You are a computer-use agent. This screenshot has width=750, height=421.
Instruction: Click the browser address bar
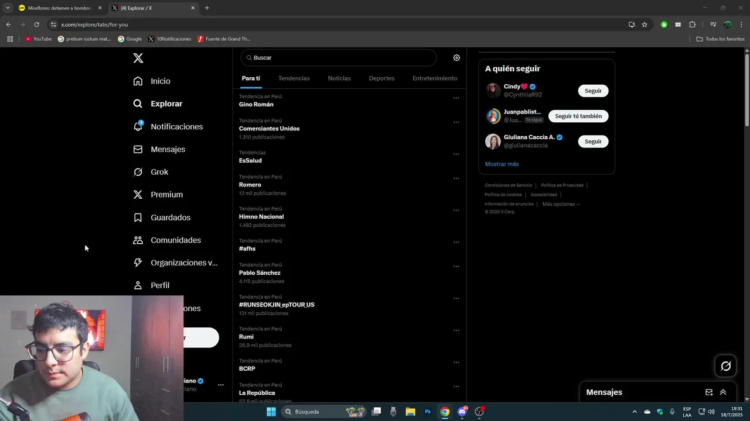point(337,25)
